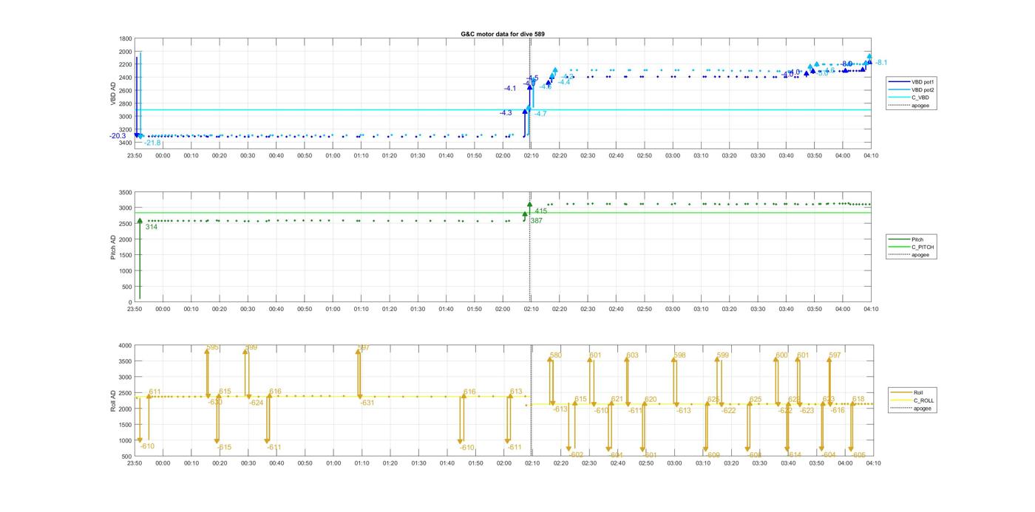Click the 620 label in Roll plot
The height and width of the screenshot is (512, 1035).
pyautogui.click(x=651, y=400)
